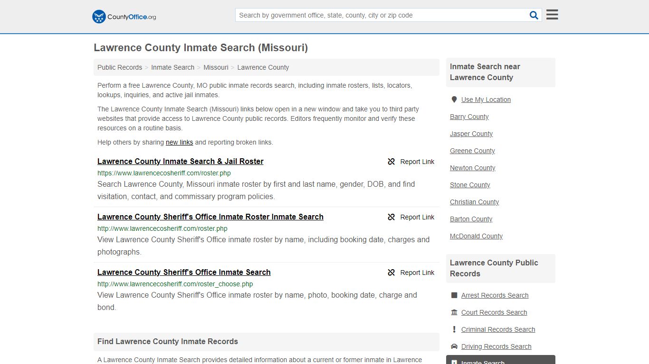This screenshot has width=649, height=364.
Task: Click https://www.lawrencecosheriff.com/roster.php URL text
Action: (164, 173)
